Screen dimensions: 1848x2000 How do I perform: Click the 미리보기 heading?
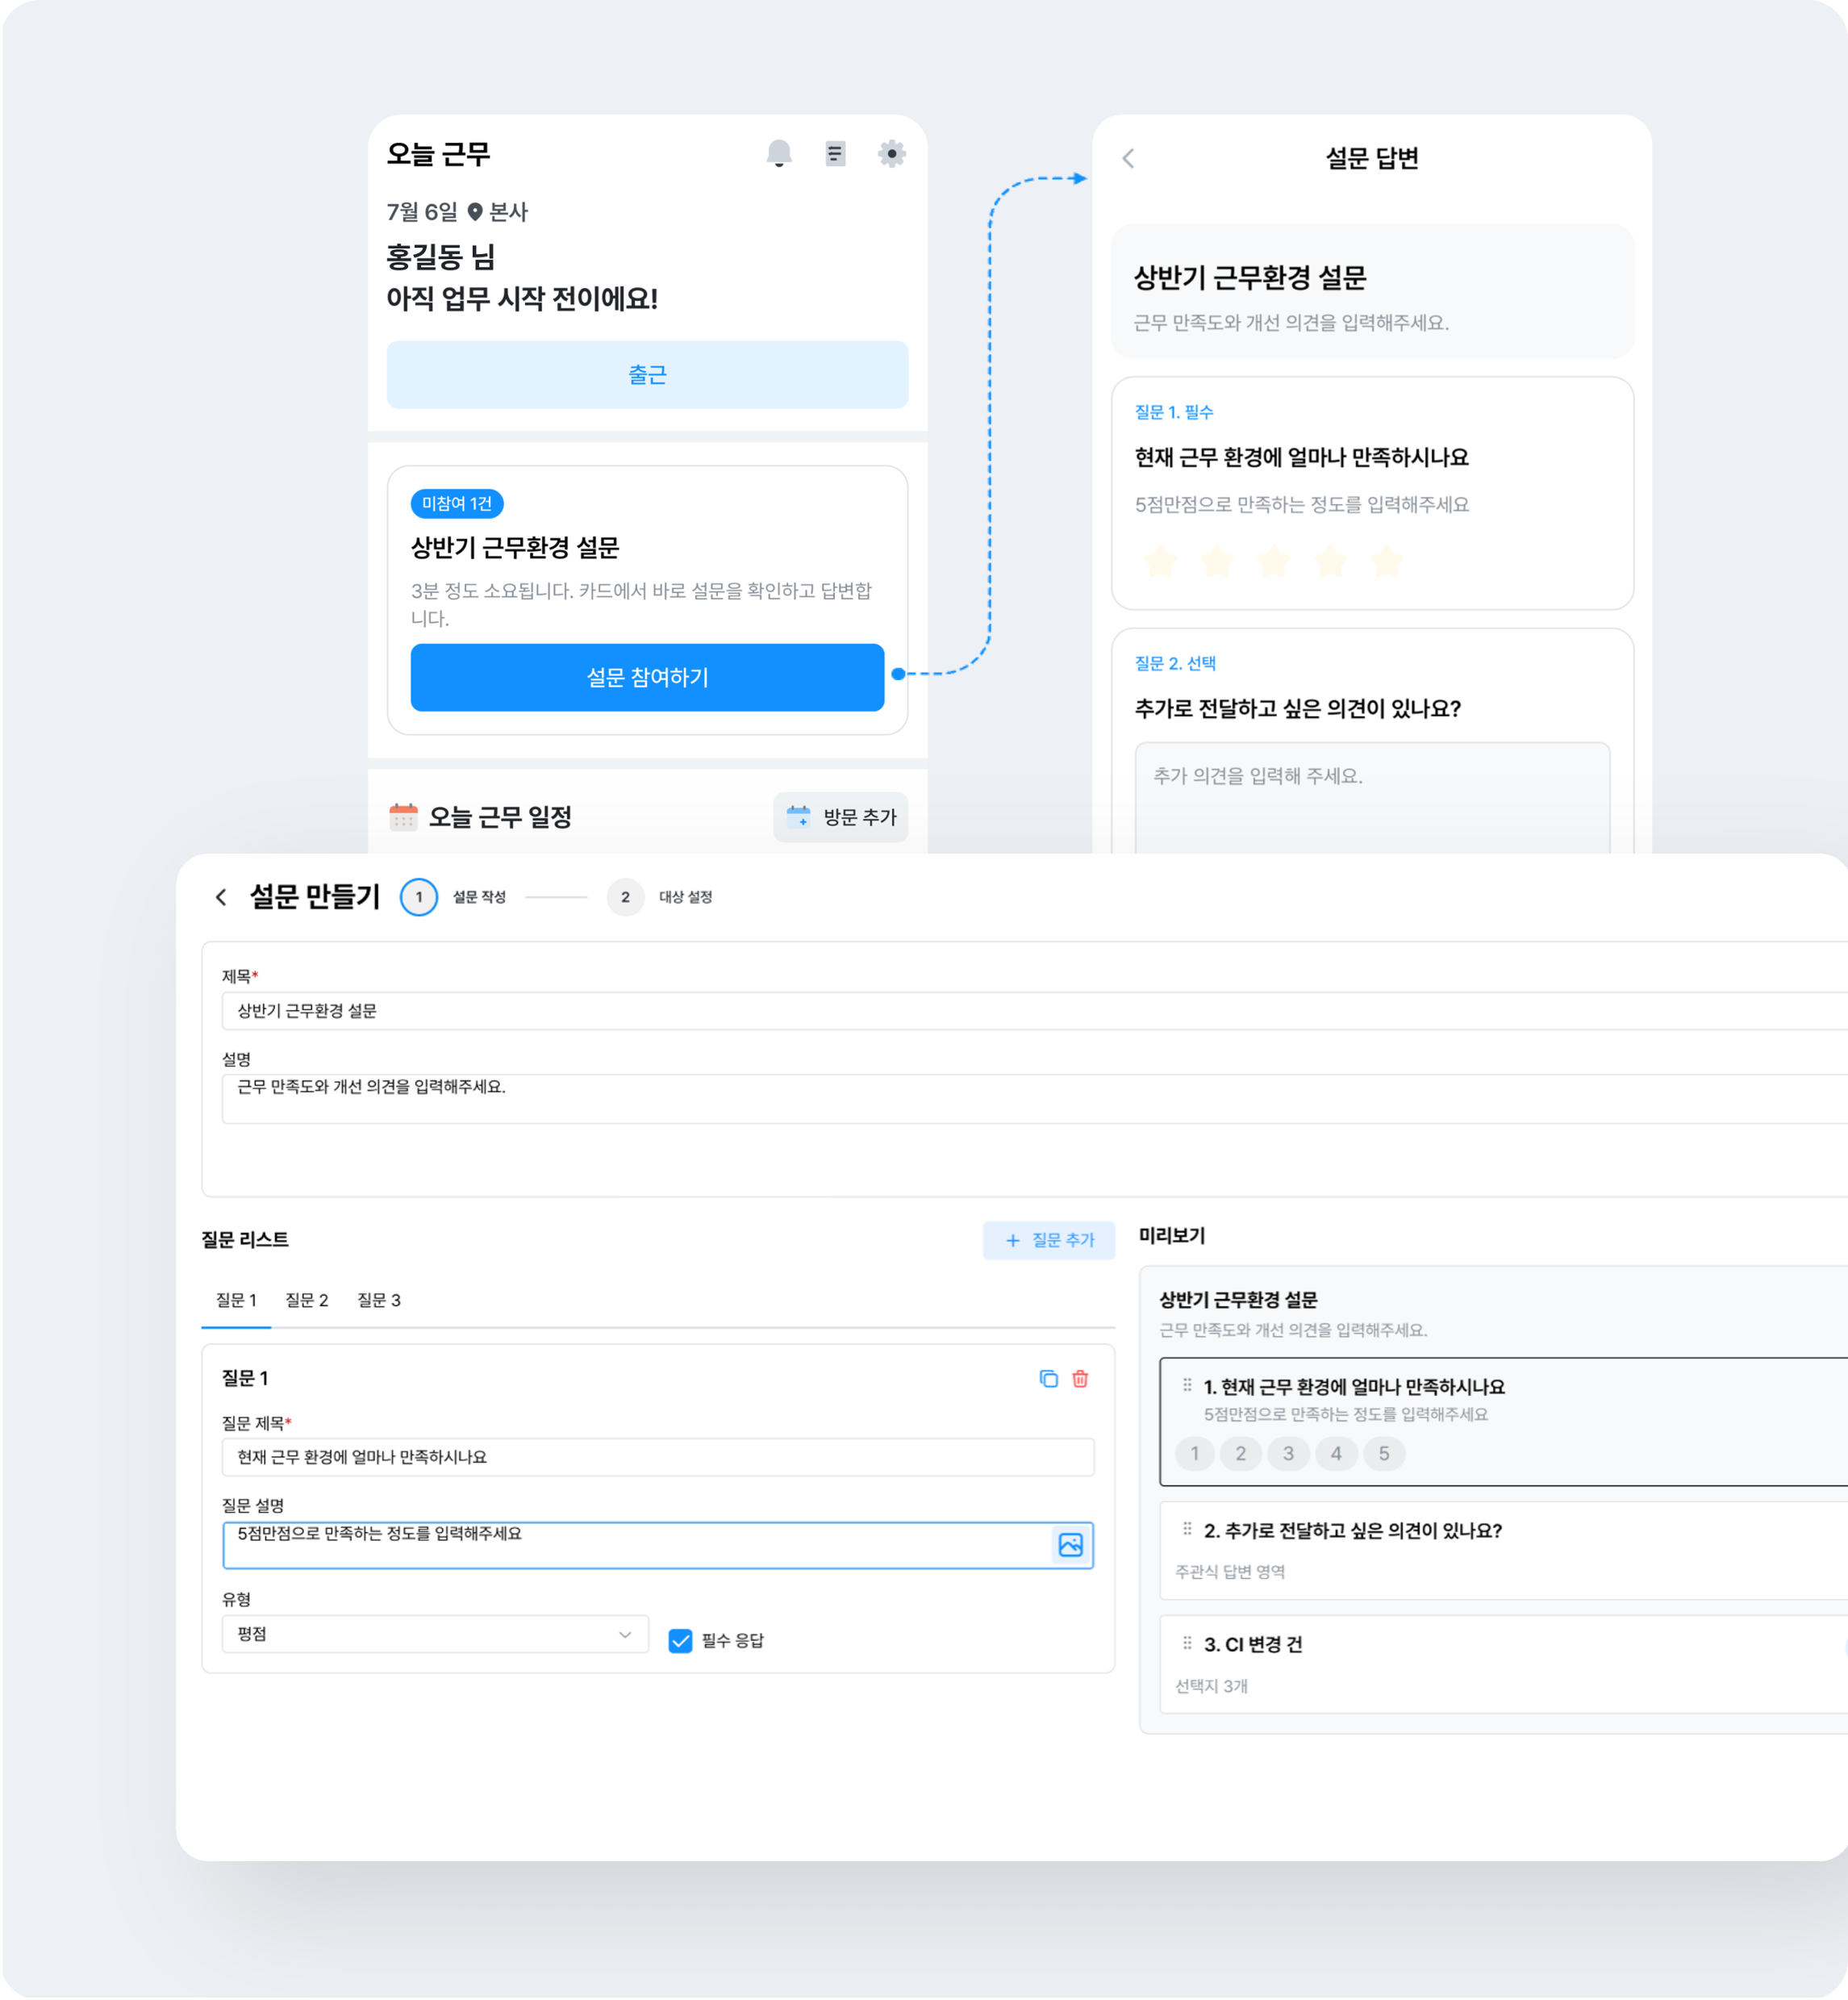[1172, 1236]
